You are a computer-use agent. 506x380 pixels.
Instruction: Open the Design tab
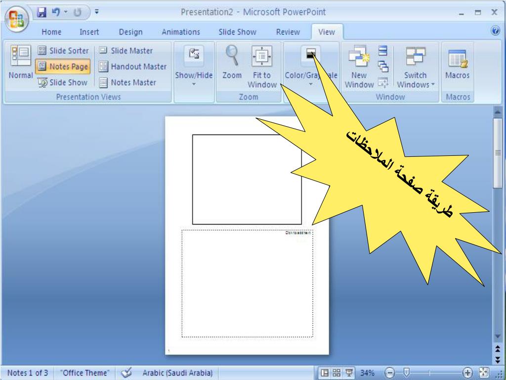tap(130, 32)
